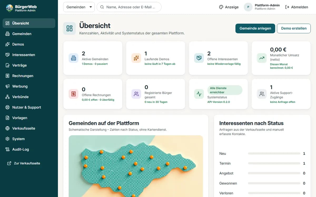Click the Demo erstellen button
Image resolution: width=316 pixels, height=197 pixels.
tap(294, 28)
